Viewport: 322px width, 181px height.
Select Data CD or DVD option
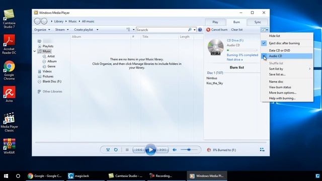click(287, 50)
